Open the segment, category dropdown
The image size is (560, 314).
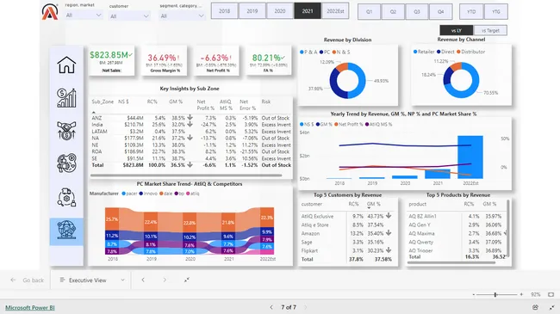coord(182,16)
